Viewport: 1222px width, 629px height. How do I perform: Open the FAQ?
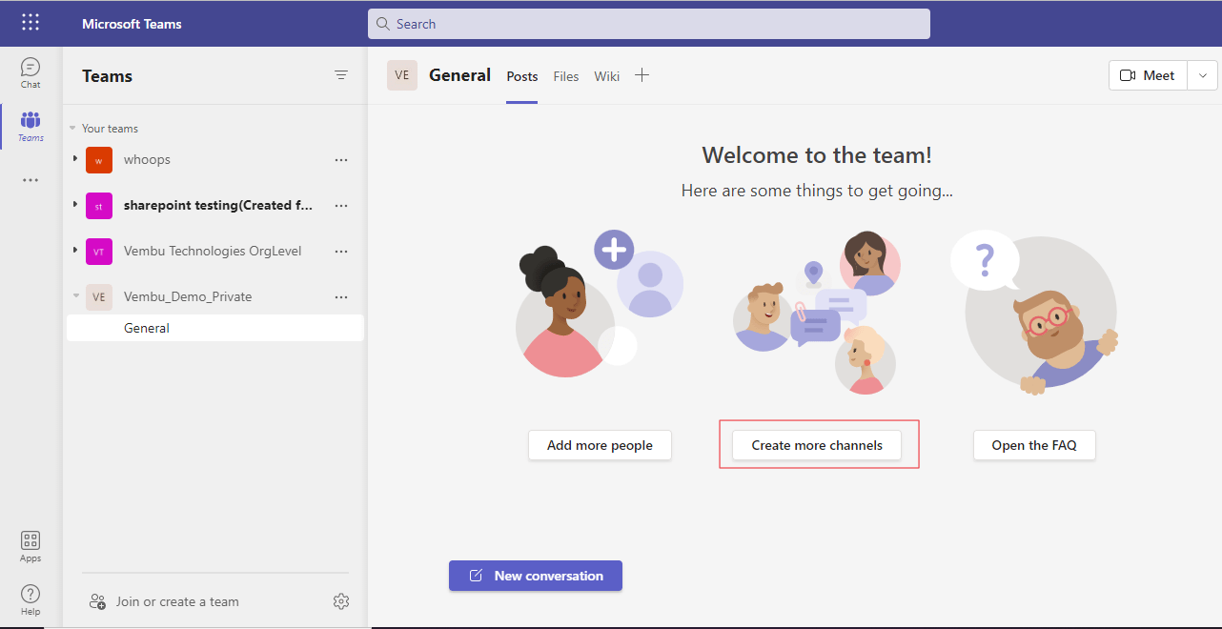(x=1034, y=445)
